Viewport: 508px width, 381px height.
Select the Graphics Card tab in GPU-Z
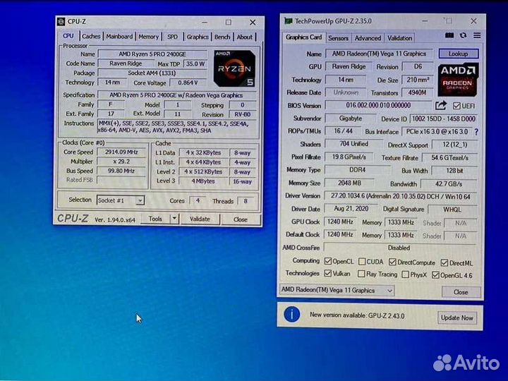click(x=303, y=37)
